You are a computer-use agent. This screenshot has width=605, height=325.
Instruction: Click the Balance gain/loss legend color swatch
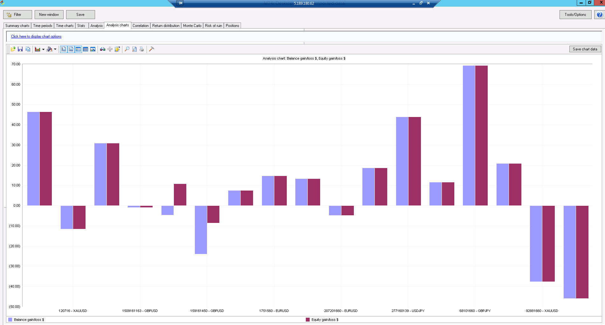10,320
